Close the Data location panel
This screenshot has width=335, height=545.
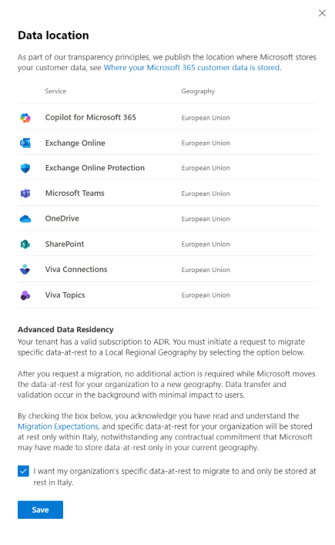pos(322,13)
